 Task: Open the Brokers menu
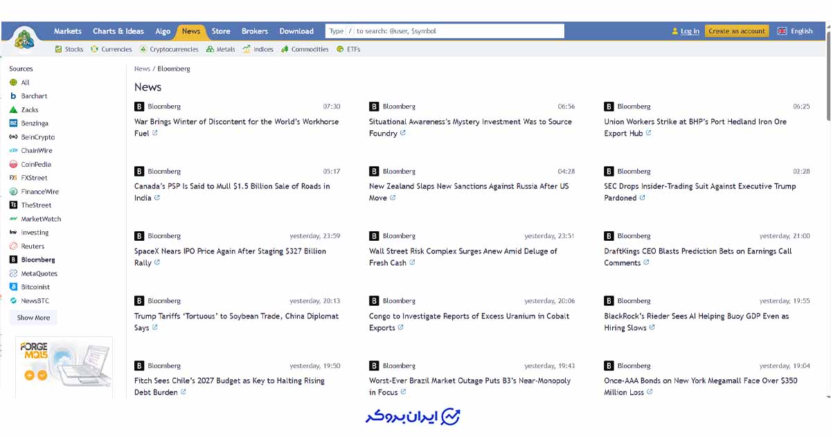coord(255,31)
